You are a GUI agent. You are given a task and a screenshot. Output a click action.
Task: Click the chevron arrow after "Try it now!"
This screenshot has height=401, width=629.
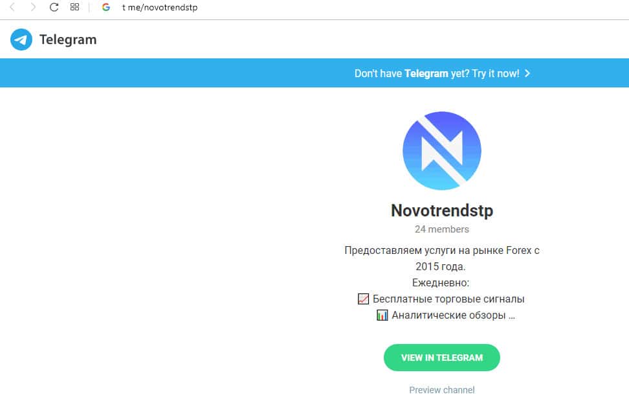[527, 73]
